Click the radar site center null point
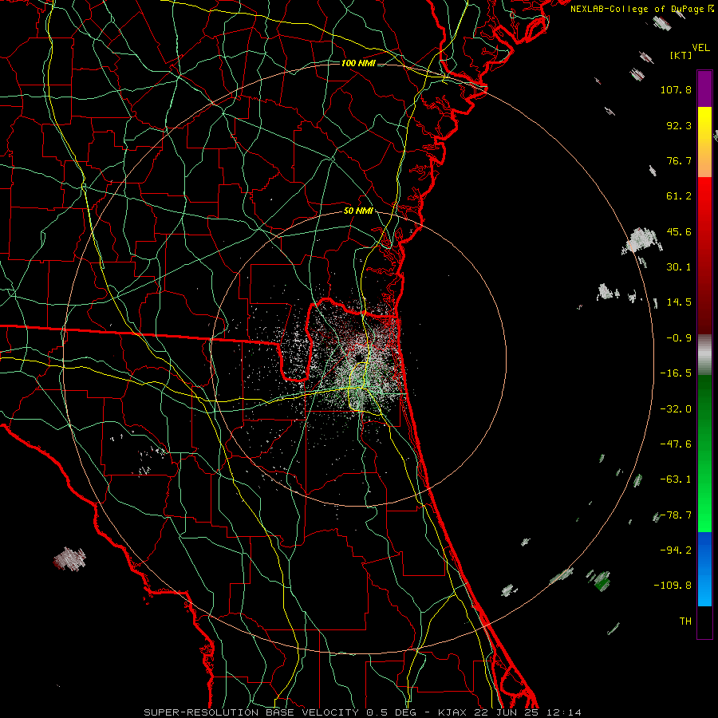718x718 pixels. 358,357
